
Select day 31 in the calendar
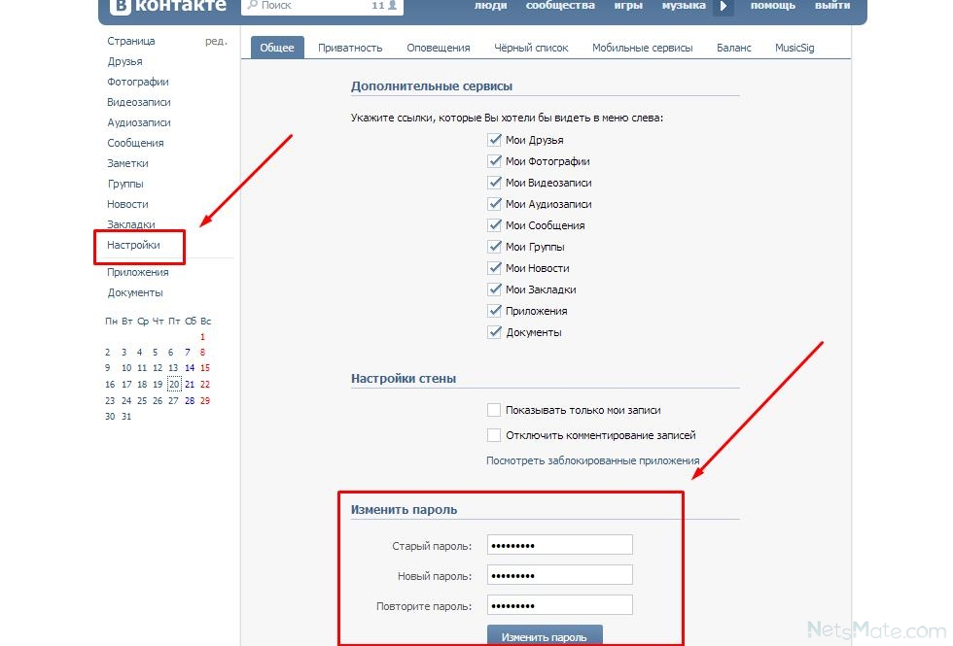[125, 417]
